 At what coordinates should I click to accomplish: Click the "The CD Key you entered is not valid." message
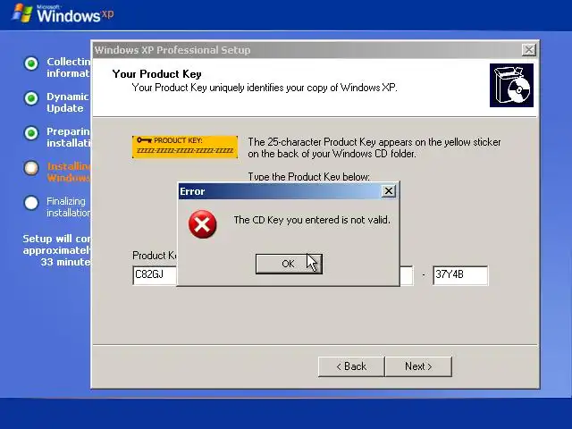(312, 220)
